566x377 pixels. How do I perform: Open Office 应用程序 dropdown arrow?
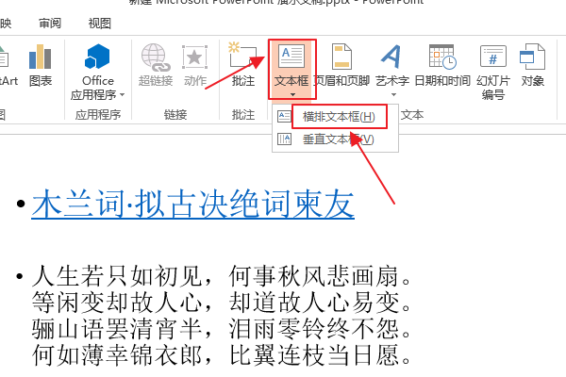click(x=122, y=94)
